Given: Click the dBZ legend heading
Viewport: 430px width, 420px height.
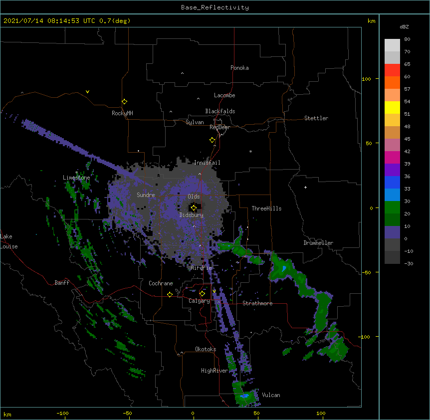Looking at the screenshot, I should click(x=404, y=26).
